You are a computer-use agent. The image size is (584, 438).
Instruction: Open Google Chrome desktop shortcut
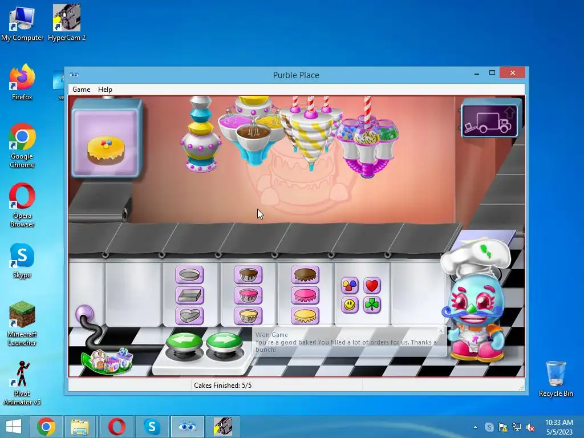click(x=22, y=146)
